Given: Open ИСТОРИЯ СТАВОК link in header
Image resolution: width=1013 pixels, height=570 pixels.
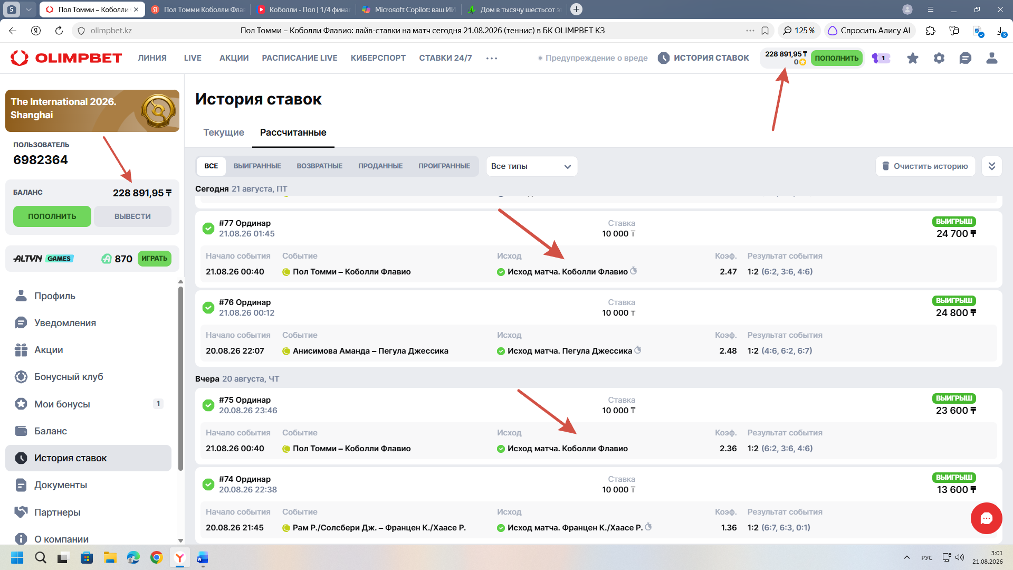Looking at the screenshot, I should 704,58.
